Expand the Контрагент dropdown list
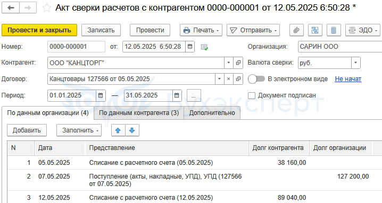This screenshot has height=203, width=382. coord(229,63)
